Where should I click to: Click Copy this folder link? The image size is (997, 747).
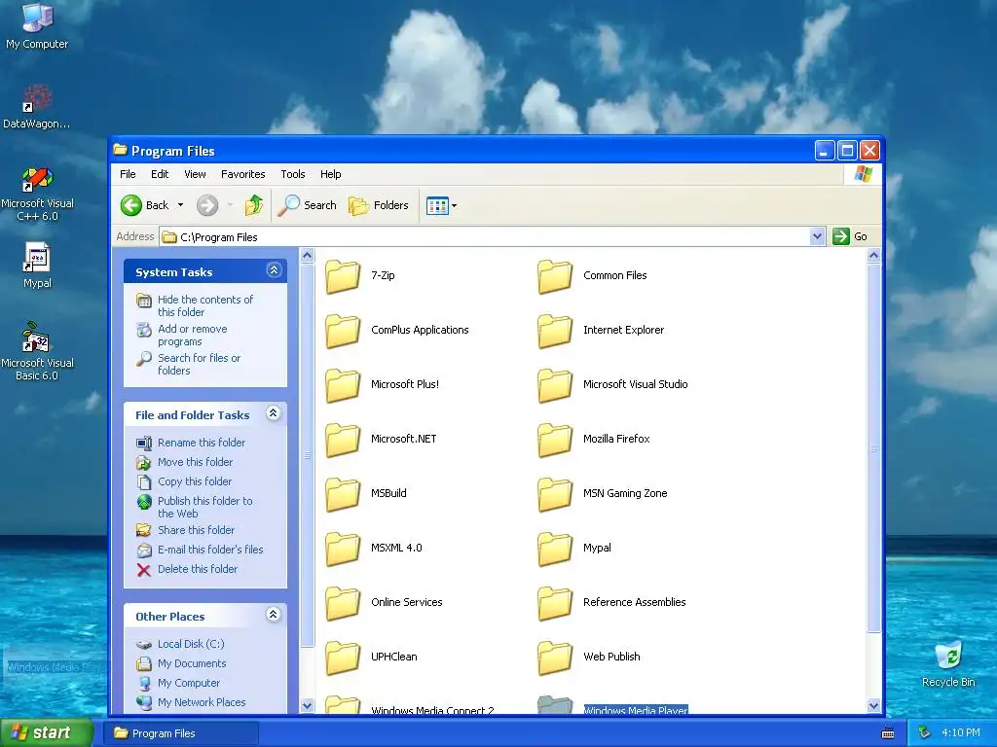[195, 481]
